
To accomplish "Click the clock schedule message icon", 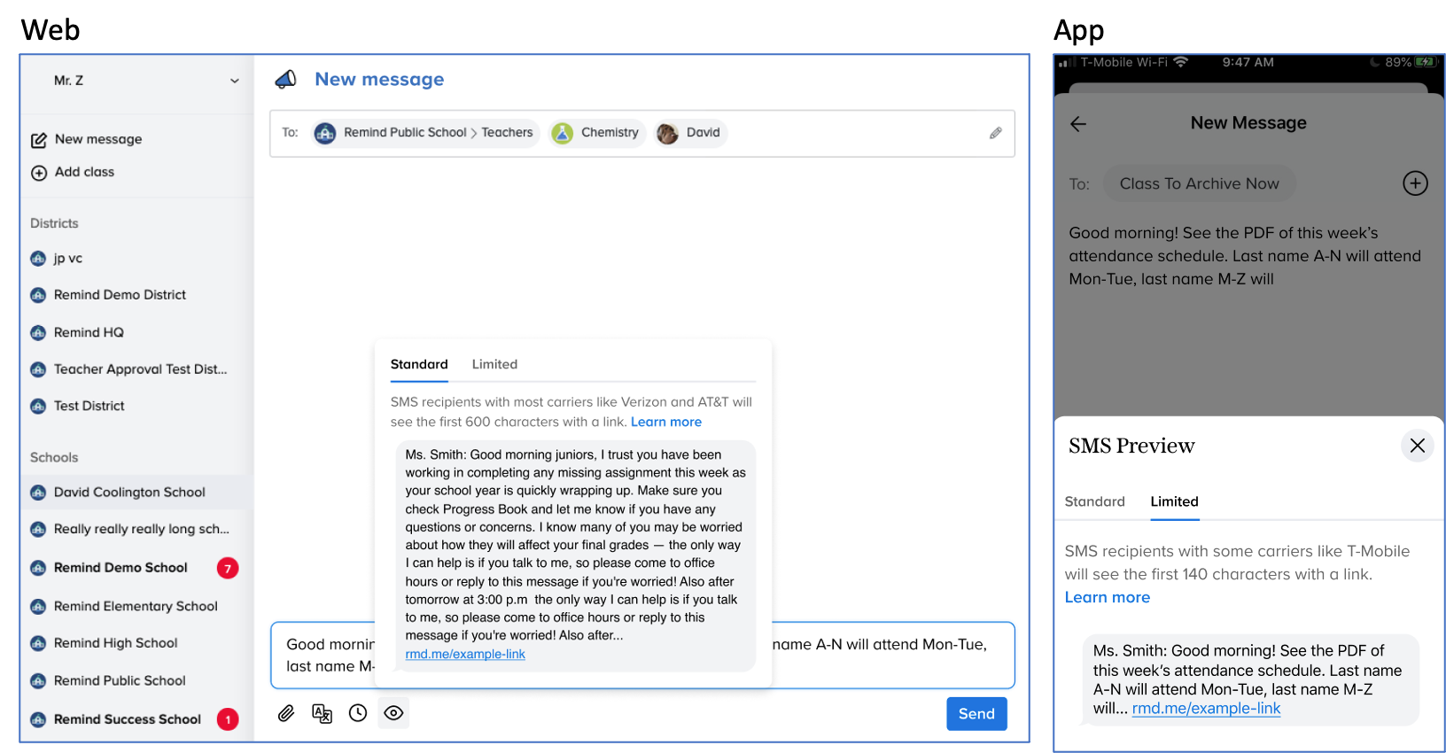I will pos(358,713).
